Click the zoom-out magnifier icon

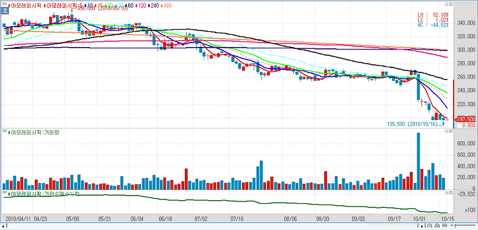(x=430, y=226)
